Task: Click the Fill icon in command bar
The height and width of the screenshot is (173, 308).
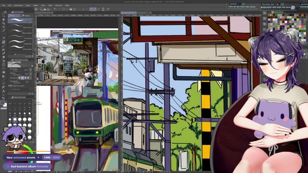Action: click(71, 9)
